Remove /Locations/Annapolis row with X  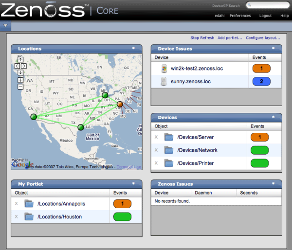point(17,204)
